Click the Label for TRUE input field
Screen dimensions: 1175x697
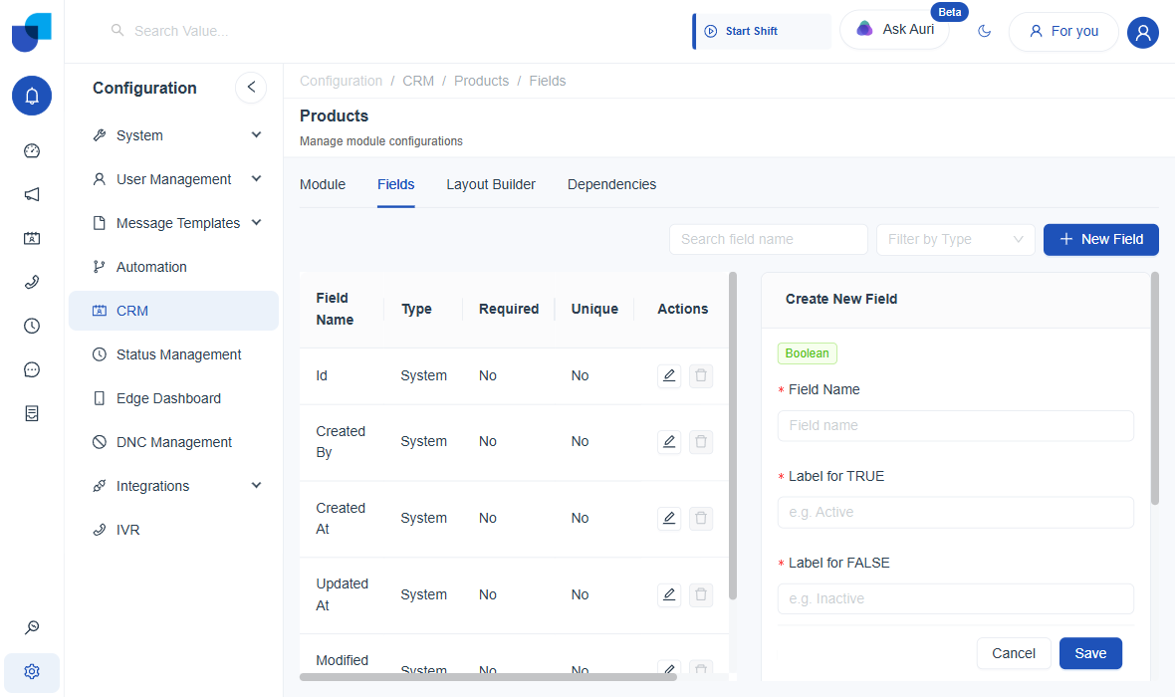tap(956, 513)
